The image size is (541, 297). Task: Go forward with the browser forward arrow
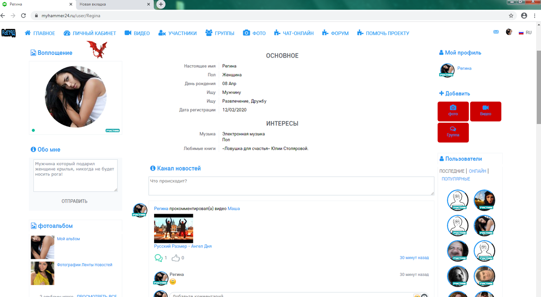(13, 15)
